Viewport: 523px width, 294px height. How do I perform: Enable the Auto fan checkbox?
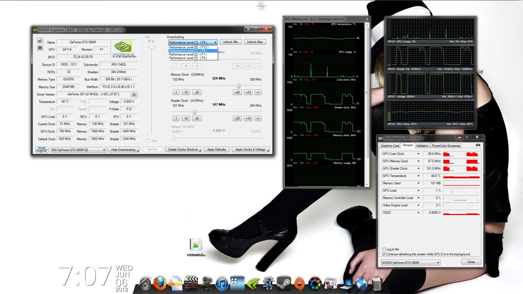[148, 141]
